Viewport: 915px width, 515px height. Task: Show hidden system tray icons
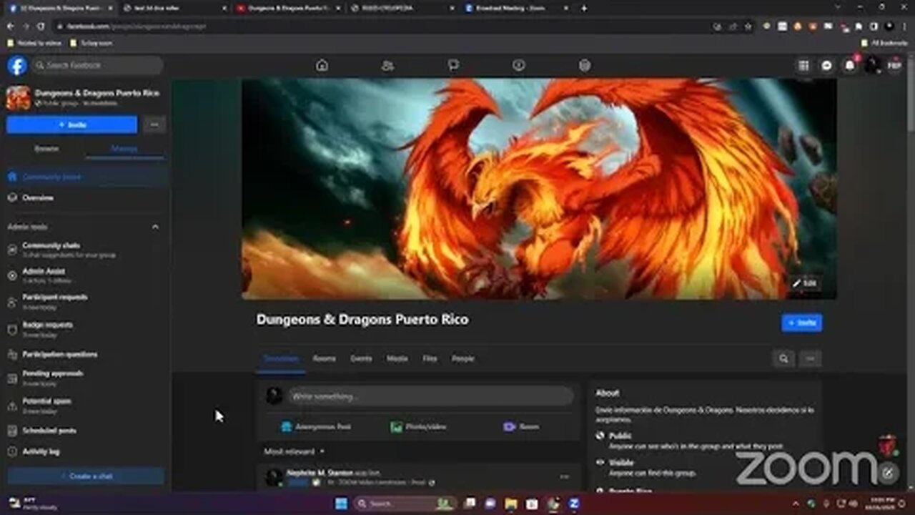coord(796,504)
